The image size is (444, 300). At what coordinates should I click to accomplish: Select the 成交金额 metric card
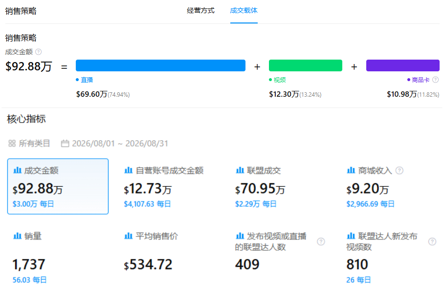pos(58,186)
